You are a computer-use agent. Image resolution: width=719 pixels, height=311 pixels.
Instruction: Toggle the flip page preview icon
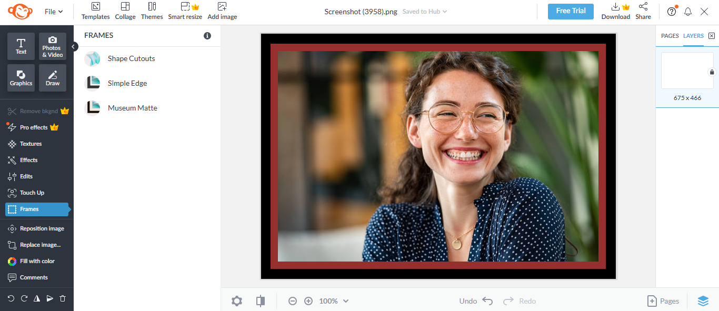260,300
